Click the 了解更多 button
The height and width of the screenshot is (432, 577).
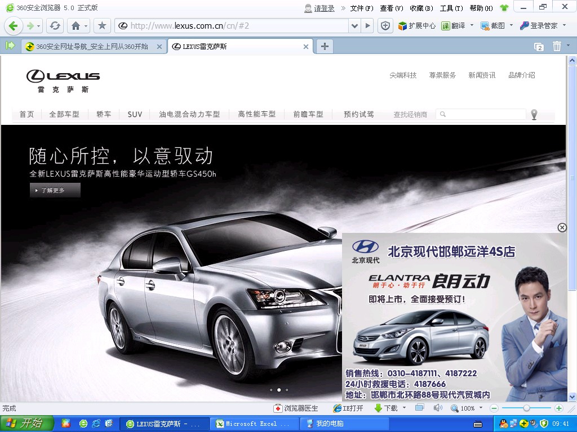pos(55,190)
